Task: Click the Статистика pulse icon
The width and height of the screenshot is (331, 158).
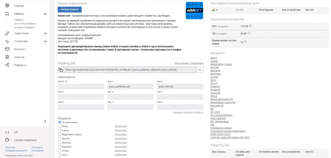Action: click(7, 41)
